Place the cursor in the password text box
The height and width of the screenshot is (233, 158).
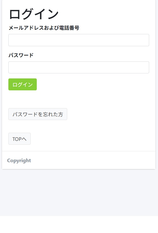point(79,67)
